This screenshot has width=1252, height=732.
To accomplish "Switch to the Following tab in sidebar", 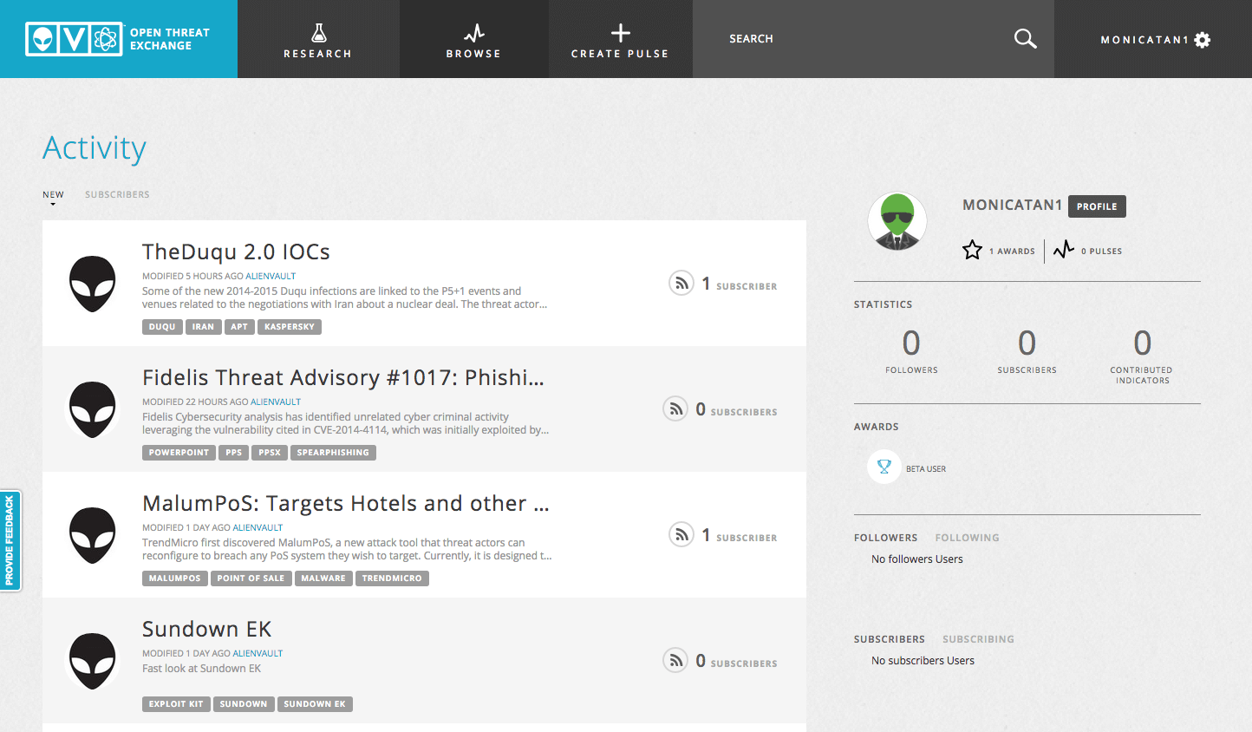I will coord(967,538).
